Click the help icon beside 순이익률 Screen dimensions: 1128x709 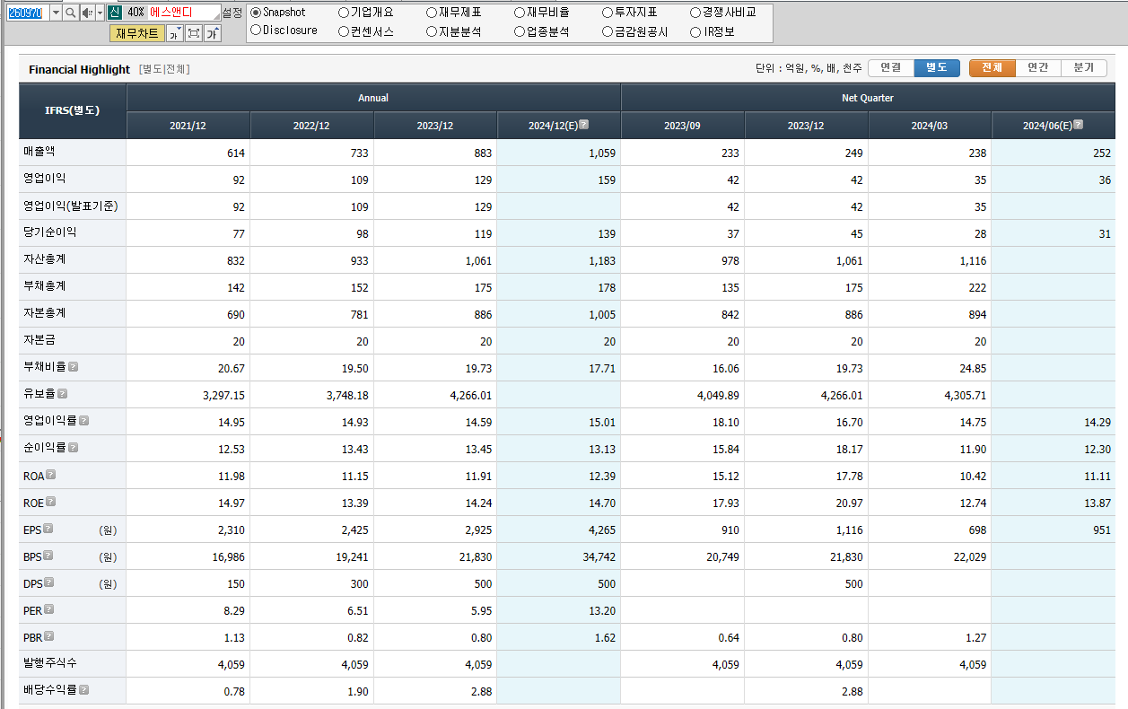(74, 448)
